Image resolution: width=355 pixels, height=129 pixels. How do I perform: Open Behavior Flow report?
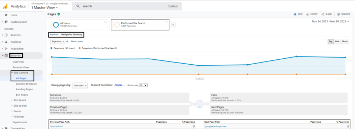21,67
